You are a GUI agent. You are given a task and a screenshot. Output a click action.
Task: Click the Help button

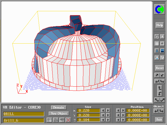point(159,25)
